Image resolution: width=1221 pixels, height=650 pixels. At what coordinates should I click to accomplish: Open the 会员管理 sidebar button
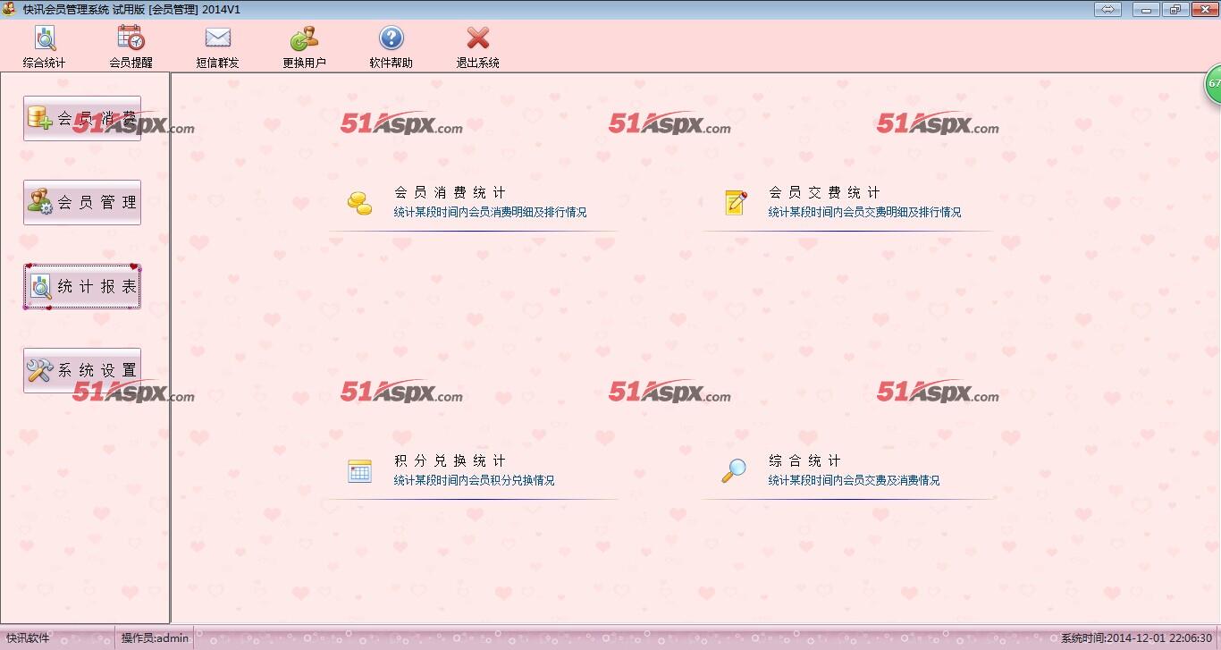point(82,202)
